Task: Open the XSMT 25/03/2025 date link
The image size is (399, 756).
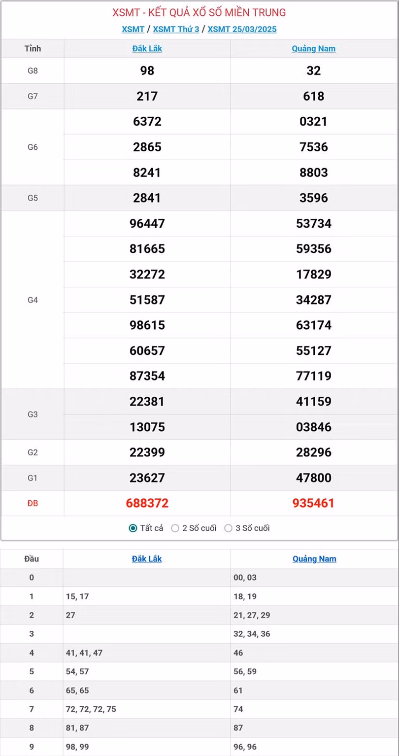Action: (x=242, y=29)
